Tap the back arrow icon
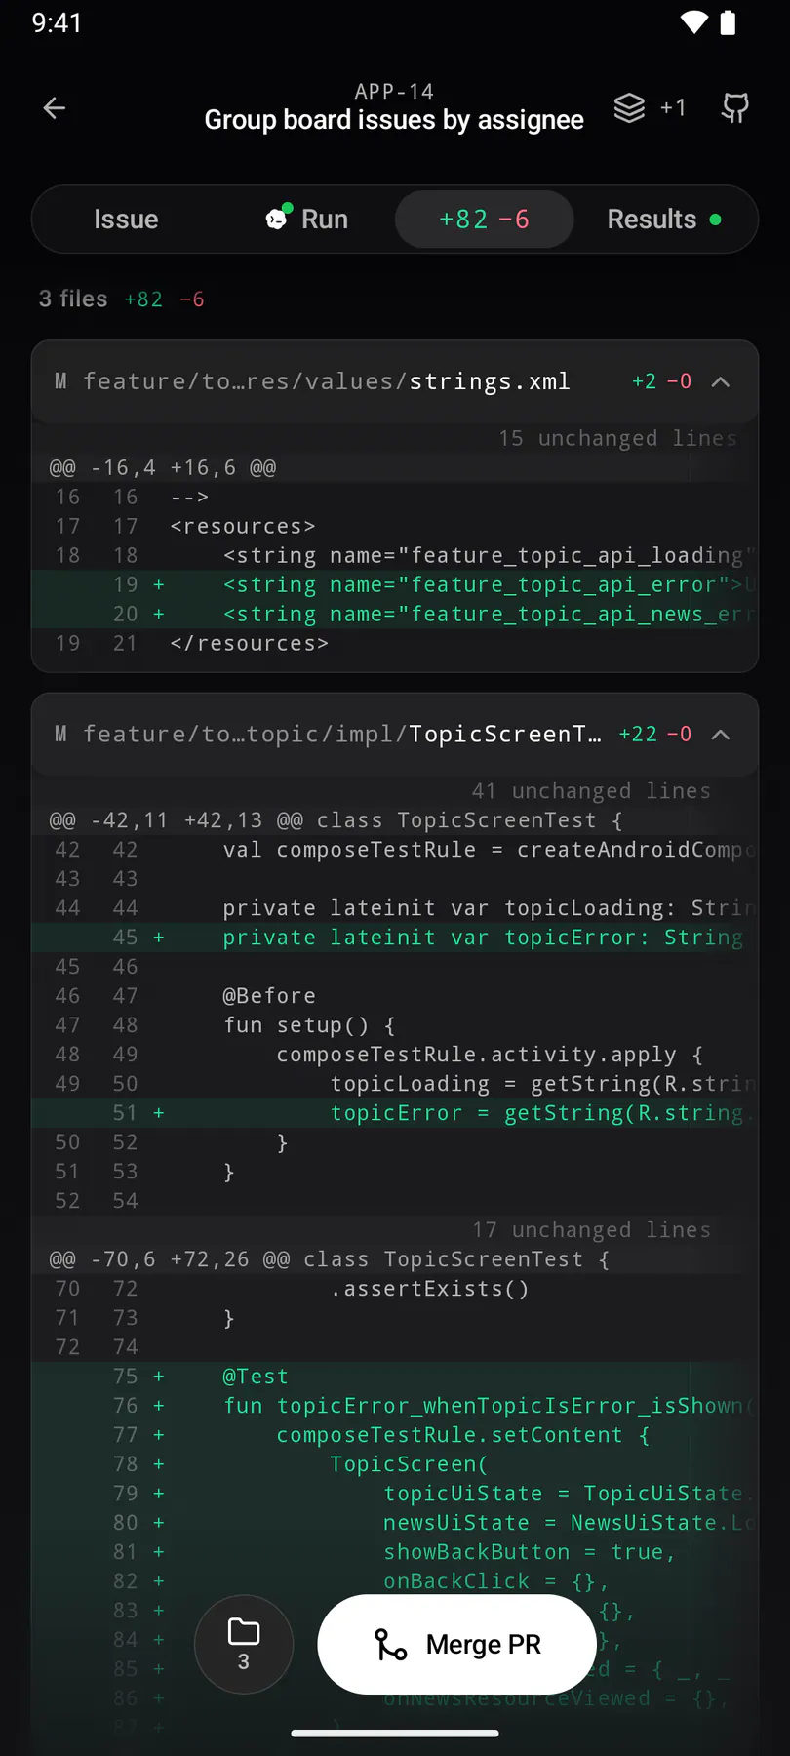The image size is (790, 1756). [55, 108]
